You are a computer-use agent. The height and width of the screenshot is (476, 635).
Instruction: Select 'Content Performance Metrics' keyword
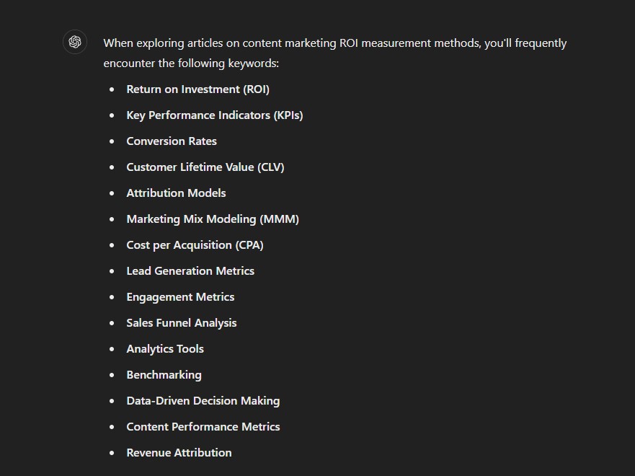203,426
